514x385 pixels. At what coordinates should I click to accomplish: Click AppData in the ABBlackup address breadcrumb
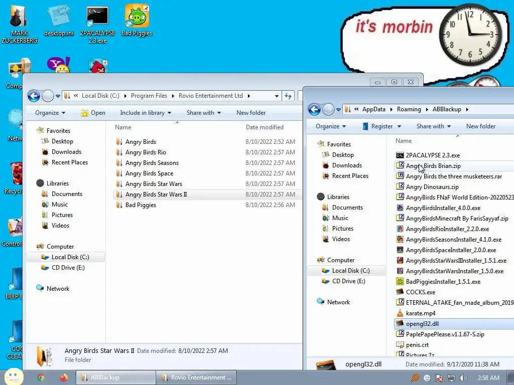click(x=373, y=109)
